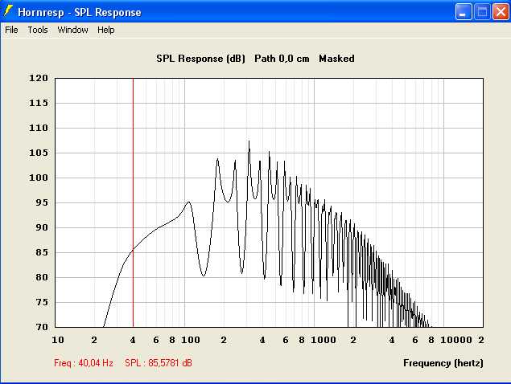Close the Hornresp SPL Response window

point(501,12)
